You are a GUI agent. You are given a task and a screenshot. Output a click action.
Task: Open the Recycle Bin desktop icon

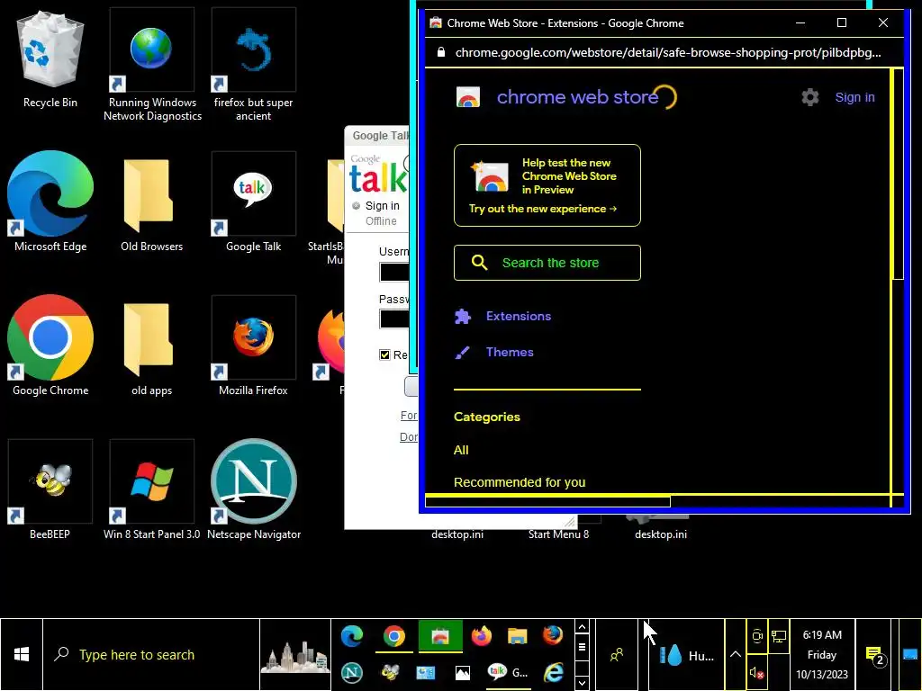click(x=50, y=58)
